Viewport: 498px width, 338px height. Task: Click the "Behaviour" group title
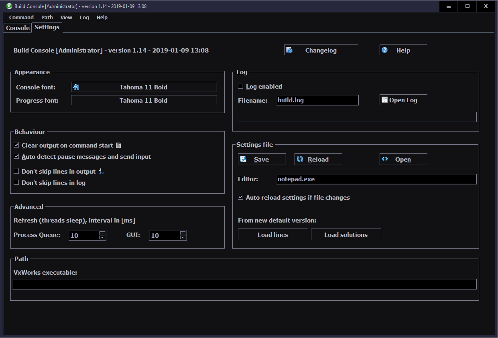coord(30,132)
